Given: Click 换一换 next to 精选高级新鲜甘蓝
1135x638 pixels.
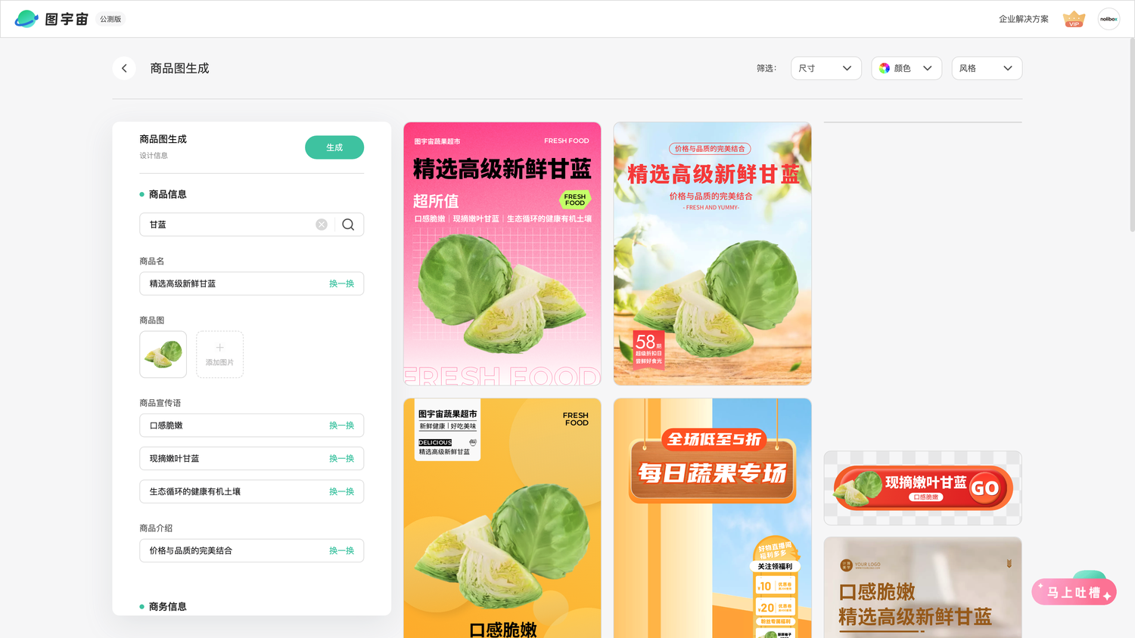Looking at the screenshot, I should (341, 283).
